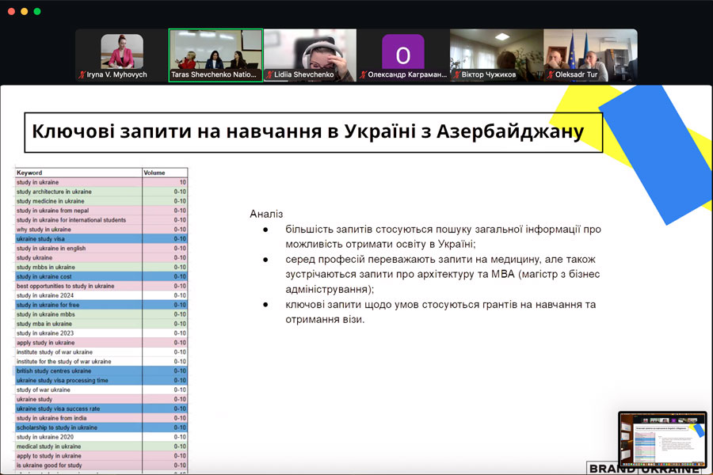Viewport: 713px width, 475px height.
Task: Click the 'Аналіз' heading text
Action: pos(266,214)
